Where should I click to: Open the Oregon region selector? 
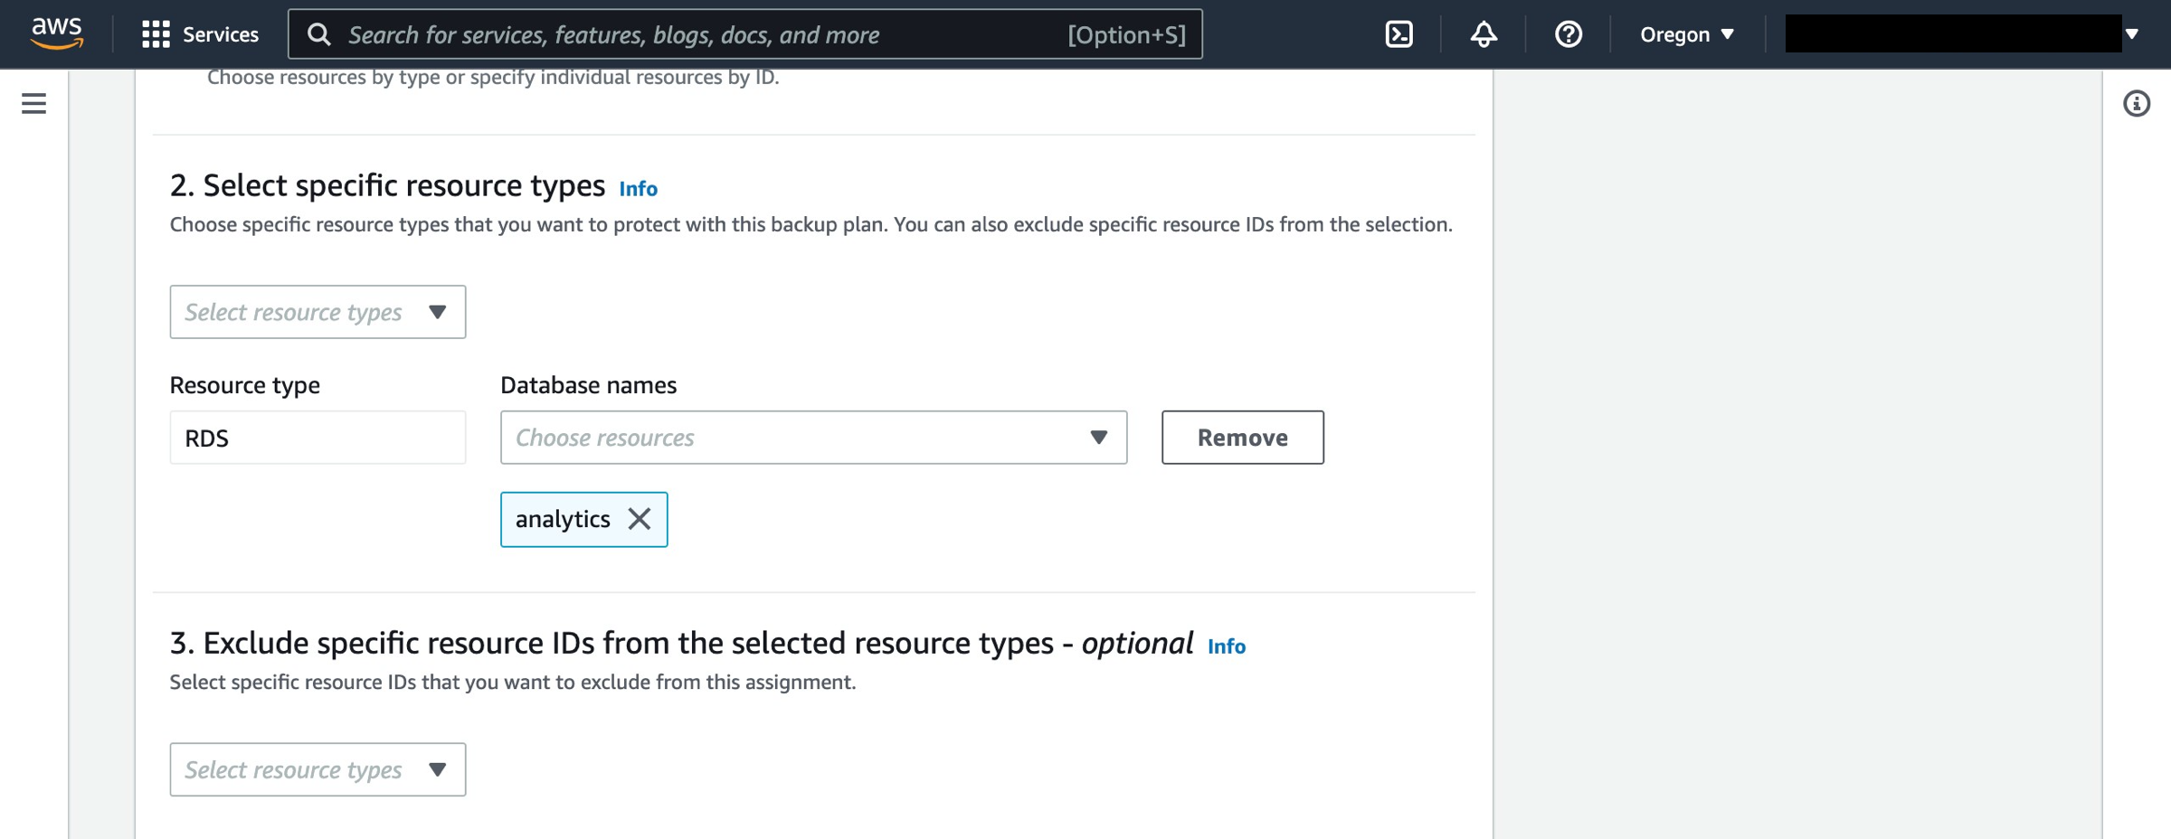tap(1687, 34)
